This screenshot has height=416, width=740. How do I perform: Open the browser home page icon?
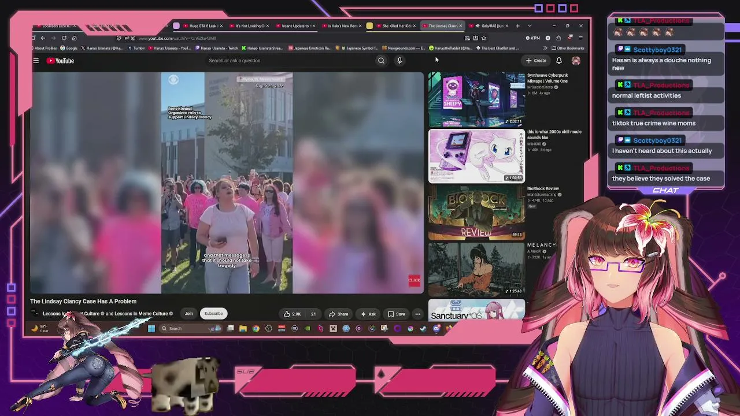pos(74,38)
